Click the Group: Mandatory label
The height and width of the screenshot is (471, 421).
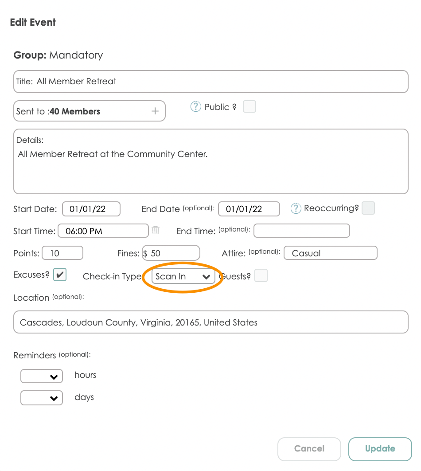[58, 55]
